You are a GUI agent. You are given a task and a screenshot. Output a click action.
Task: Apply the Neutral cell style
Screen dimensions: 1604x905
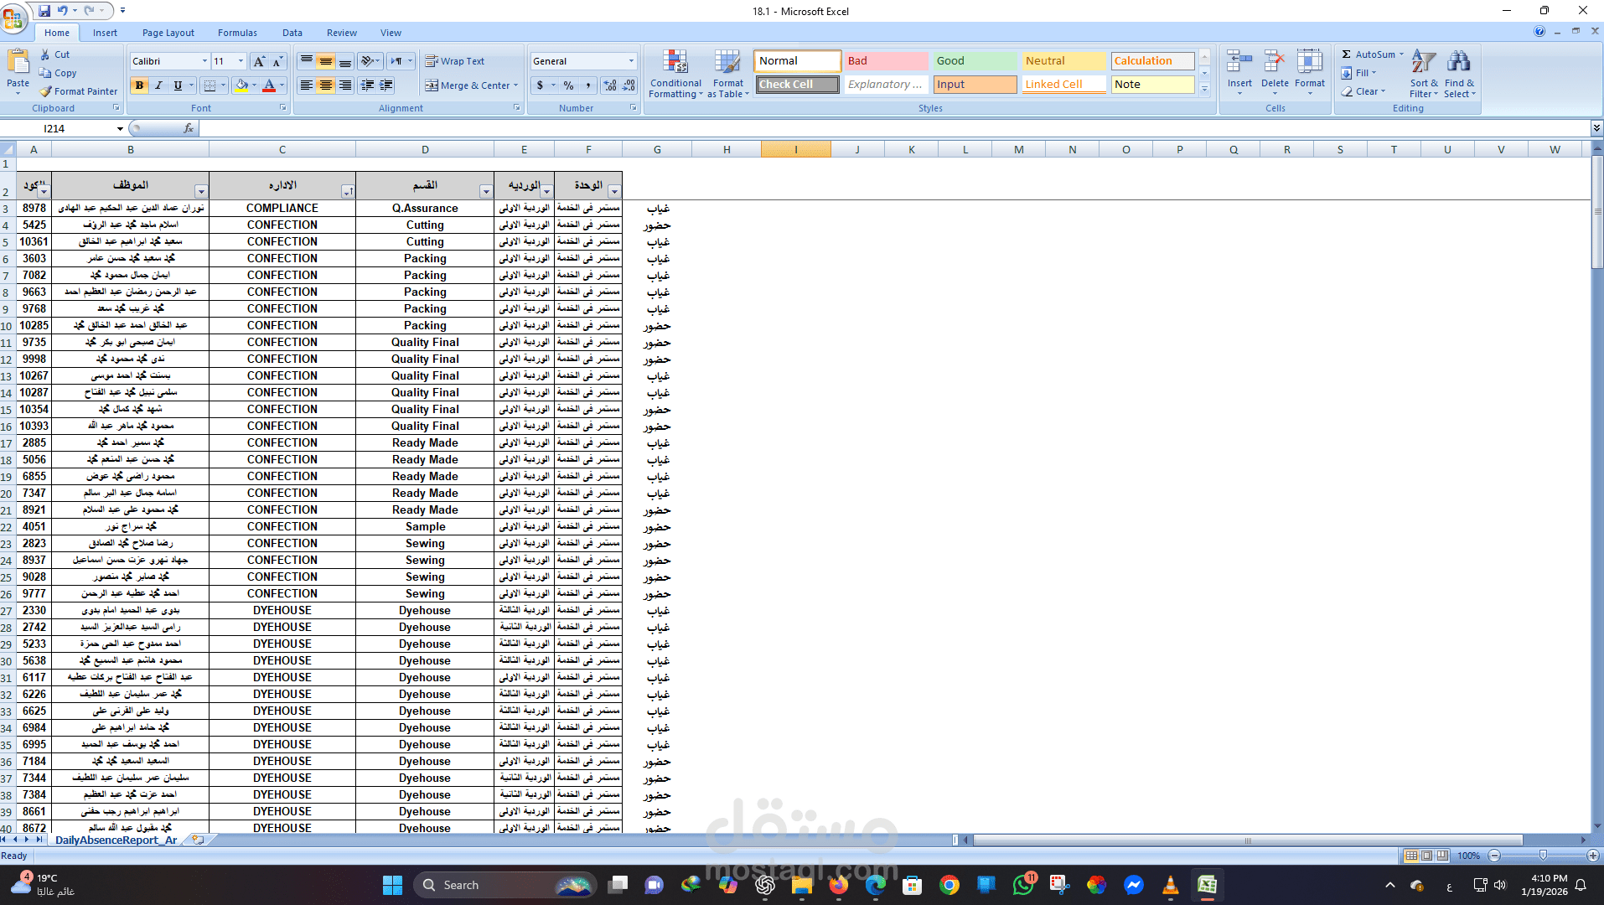pos(1063,61)
